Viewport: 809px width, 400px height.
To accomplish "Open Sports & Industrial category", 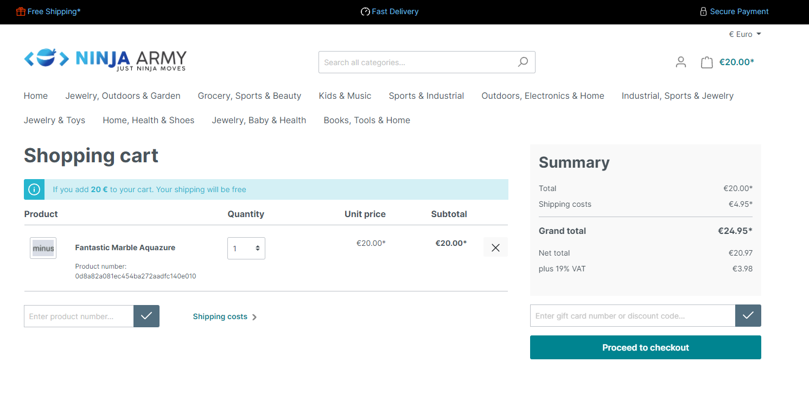I will click(x=426, y=96).
